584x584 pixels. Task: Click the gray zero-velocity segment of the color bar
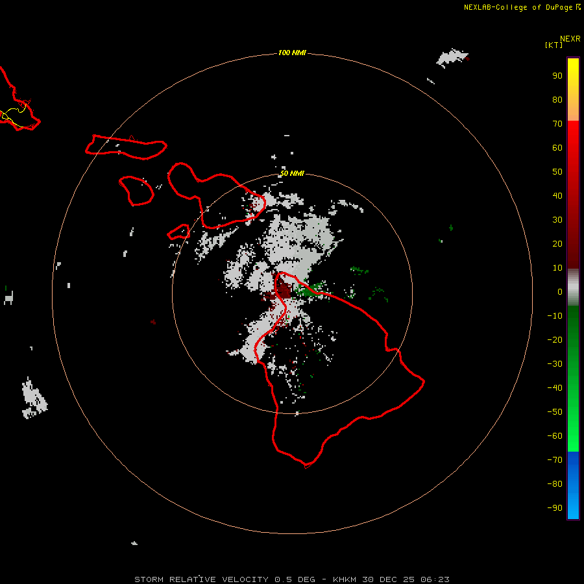click(x=573, y=287)
